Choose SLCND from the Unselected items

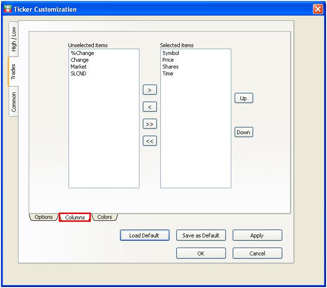[78, 73]
